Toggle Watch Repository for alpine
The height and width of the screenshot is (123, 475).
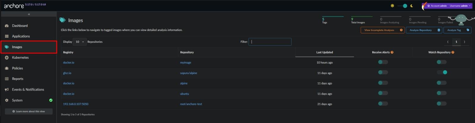[441, 83]
